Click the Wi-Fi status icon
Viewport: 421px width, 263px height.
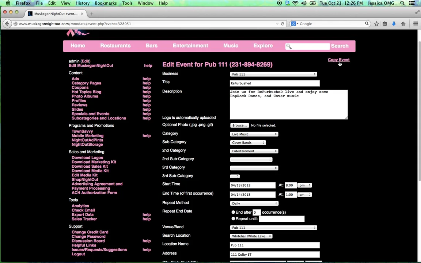[295, 3]
